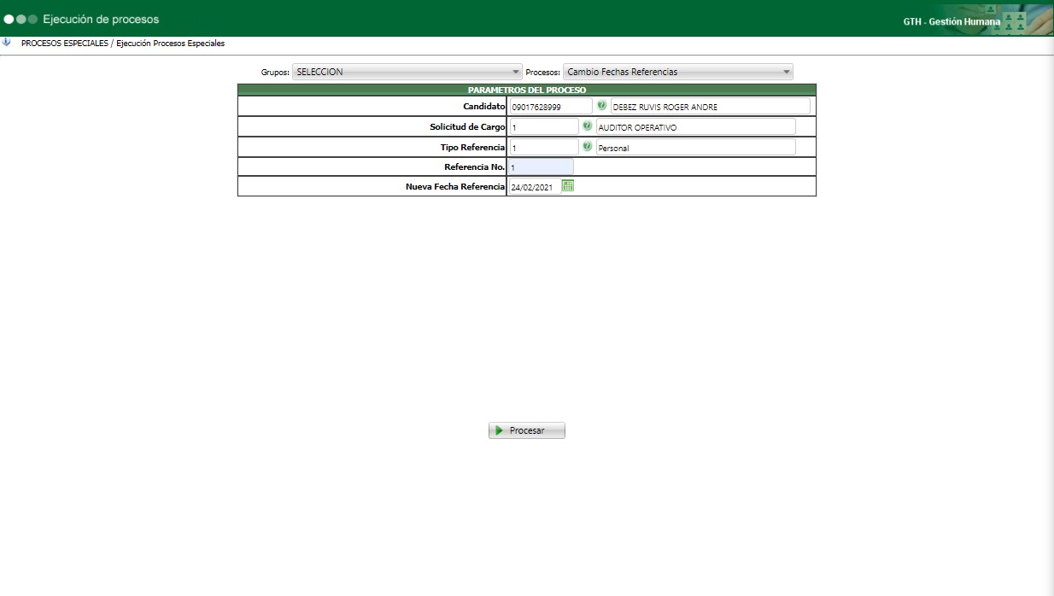Open the calendar picker for Nueva Fecha Referencia
Image resolution: width=1054 pixels, height=596 pixels.
[568, 186]
